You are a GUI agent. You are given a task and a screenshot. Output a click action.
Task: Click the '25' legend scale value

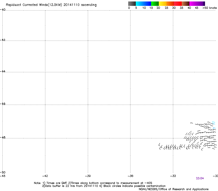point(166,8)
